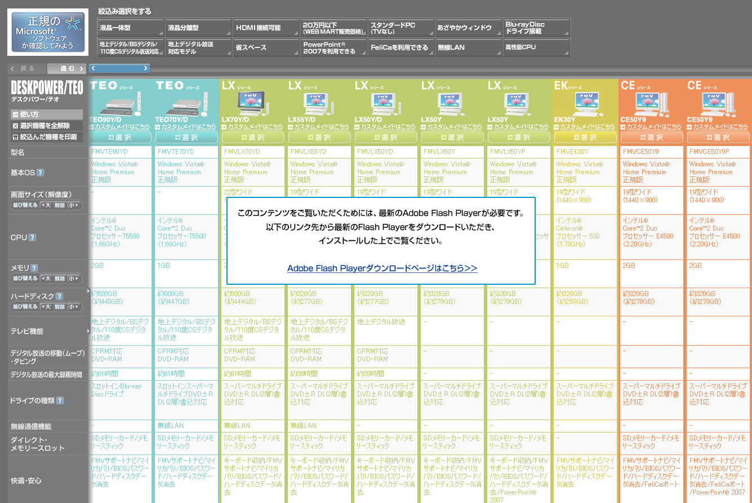Click the メモリ help question-mark icon
The height and width of the screenshot is (503, 752).
pos(34,268)
